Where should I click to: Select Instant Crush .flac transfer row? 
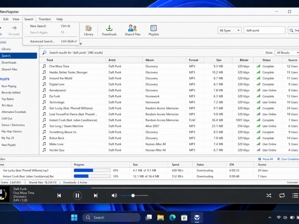point(149,176)
